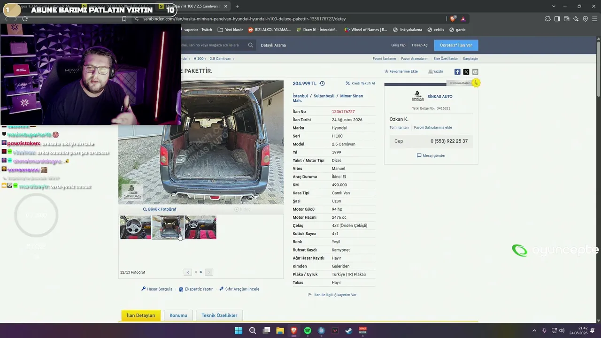The height and width of the screenshot is (338, 601).
Task: Go to previous photo thumbnails page
Action: click(x=188, y=272)
